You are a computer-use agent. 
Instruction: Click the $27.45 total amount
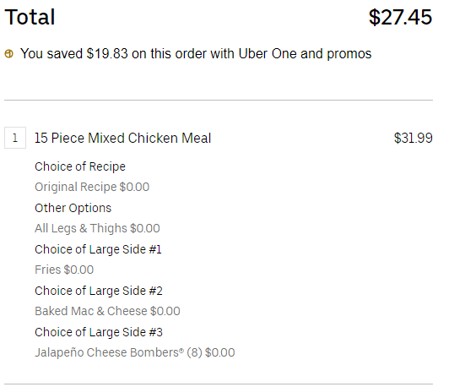(400, 17)
